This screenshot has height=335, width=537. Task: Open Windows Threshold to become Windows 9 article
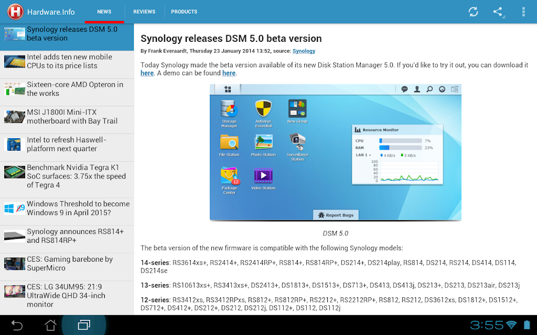click(x=67, y=211)
